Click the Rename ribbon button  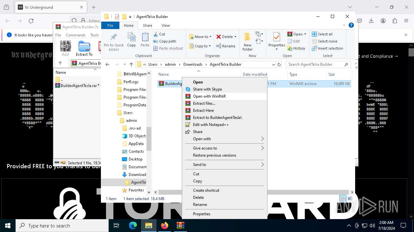(226, 46)
